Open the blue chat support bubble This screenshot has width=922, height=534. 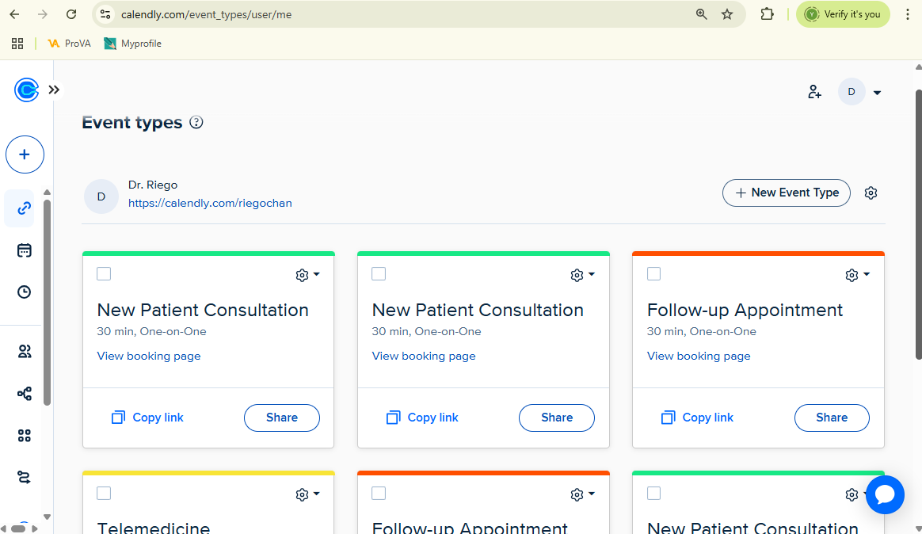pos(885,494)
